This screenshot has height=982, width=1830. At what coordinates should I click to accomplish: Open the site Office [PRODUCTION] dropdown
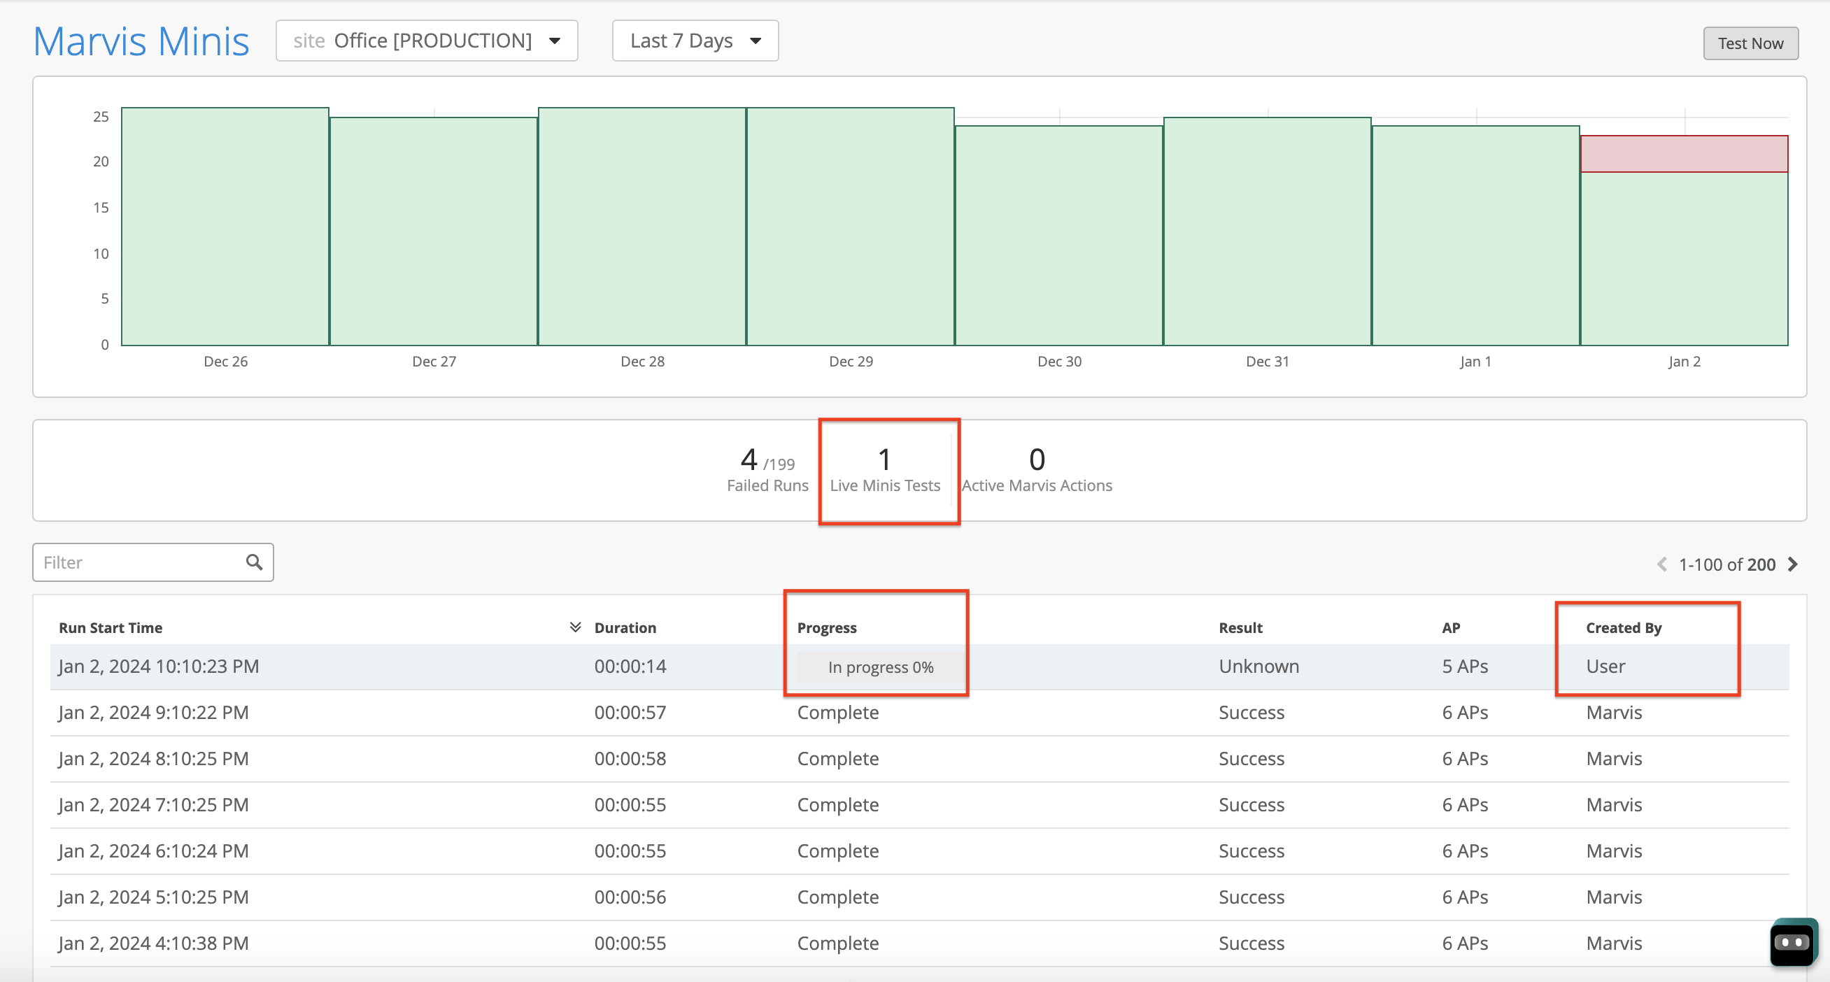[x=427, y=41]
